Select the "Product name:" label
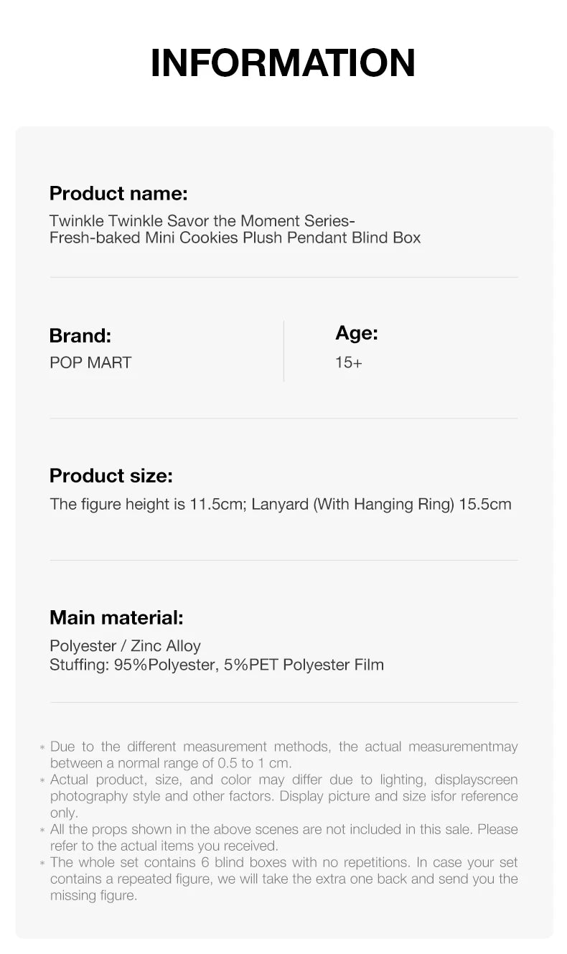Image resolution: width=567 pixels, height=954 pixels. point(118,193)
